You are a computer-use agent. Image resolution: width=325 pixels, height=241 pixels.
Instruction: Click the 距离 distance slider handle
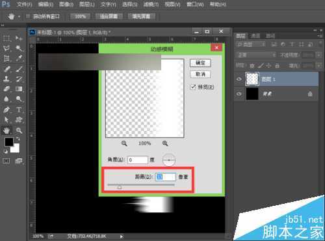tap(120, 187)
